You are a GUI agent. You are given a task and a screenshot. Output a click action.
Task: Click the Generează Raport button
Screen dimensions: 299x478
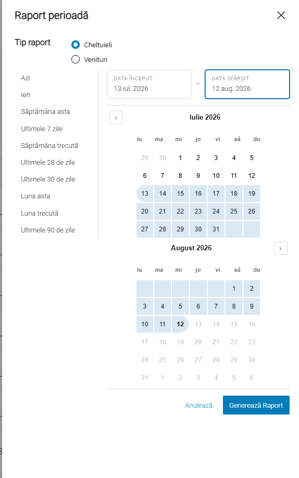[256, 405]
